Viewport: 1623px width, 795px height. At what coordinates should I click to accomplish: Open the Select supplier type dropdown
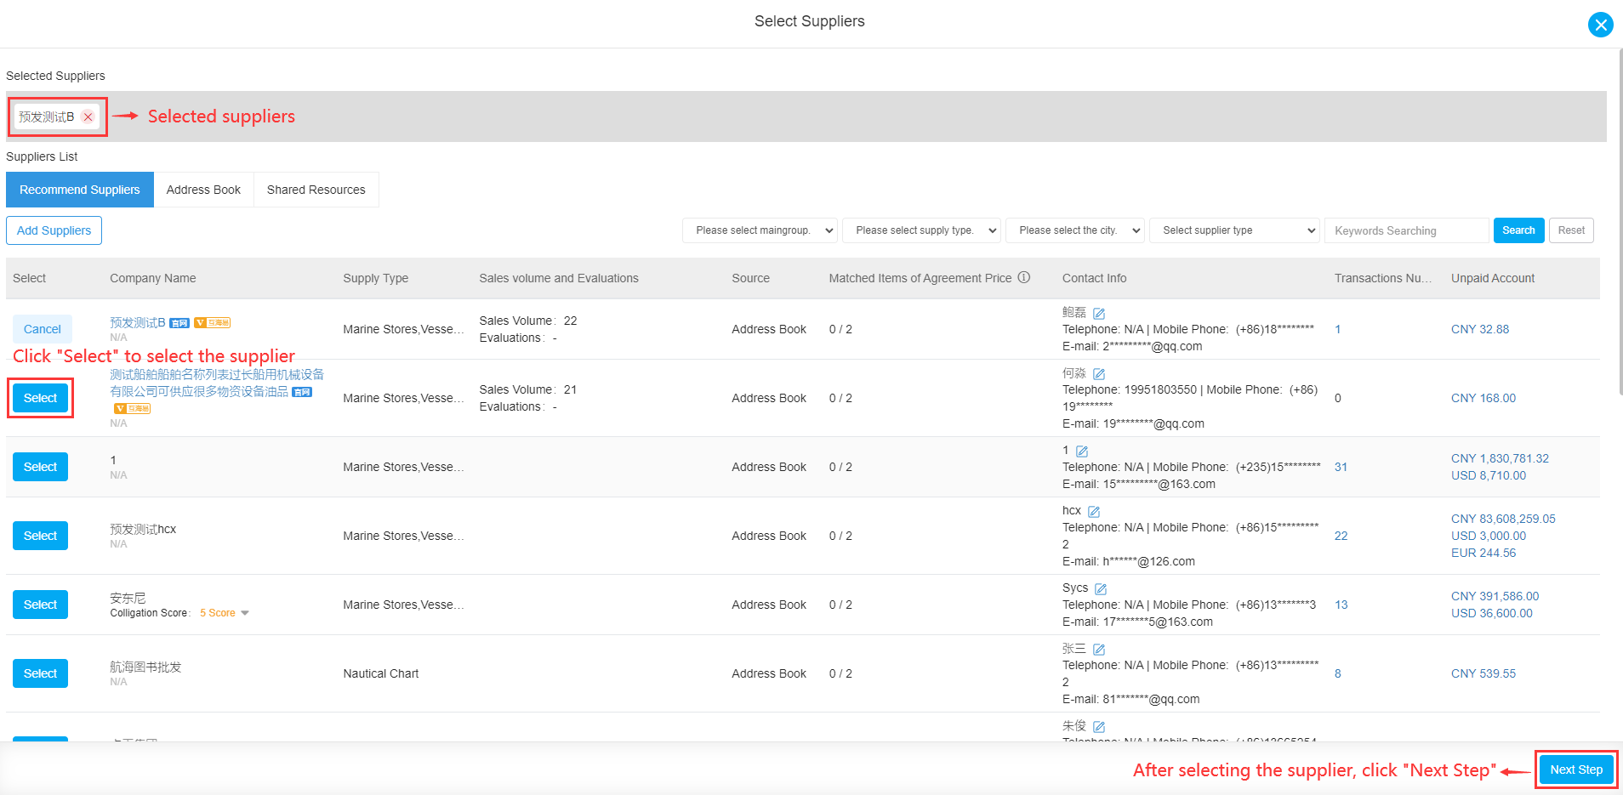[1234, 230]
